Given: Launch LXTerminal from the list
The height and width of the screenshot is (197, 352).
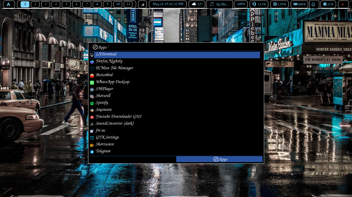Looking at the screenshot, I should (x=175, y=55).
